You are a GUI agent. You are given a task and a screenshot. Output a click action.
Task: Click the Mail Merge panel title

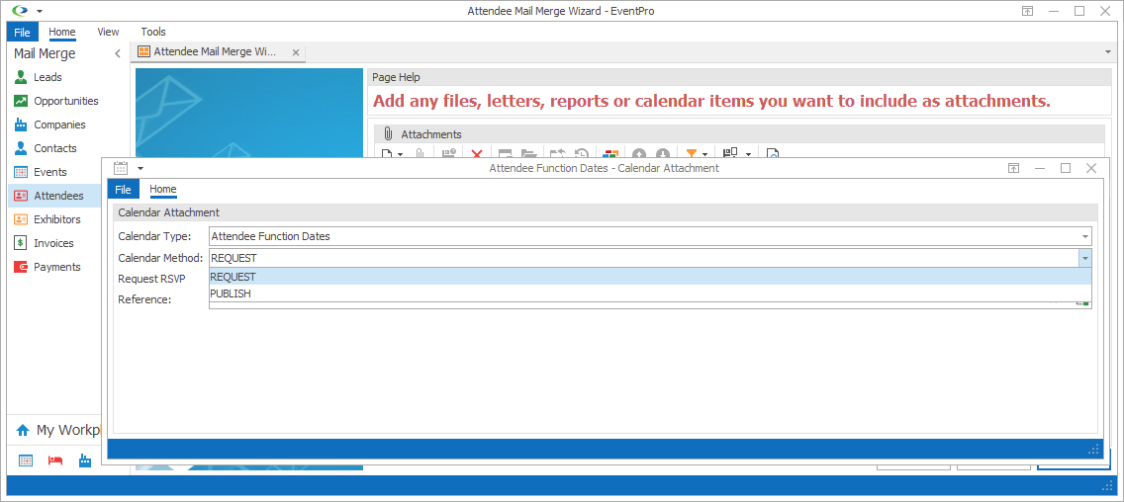[45, 53]
